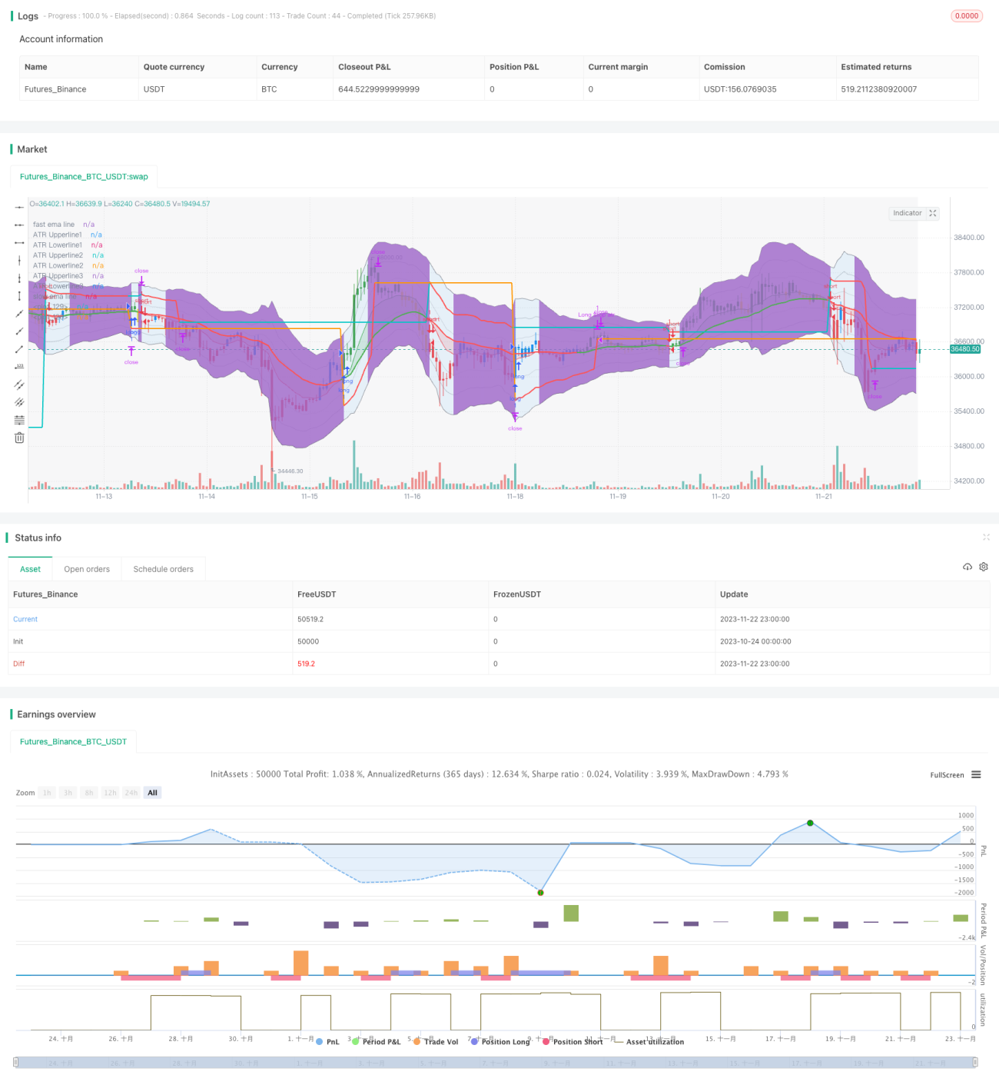Viewport: 999px width, 1085px height.
Task: Select the 24h zoom button
Action: pyautogui.click(x=131, y=793)
